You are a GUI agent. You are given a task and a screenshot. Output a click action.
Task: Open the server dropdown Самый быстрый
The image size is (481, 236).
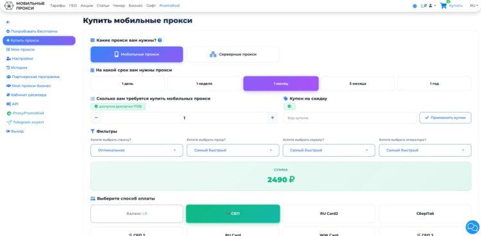pos(329,150)
